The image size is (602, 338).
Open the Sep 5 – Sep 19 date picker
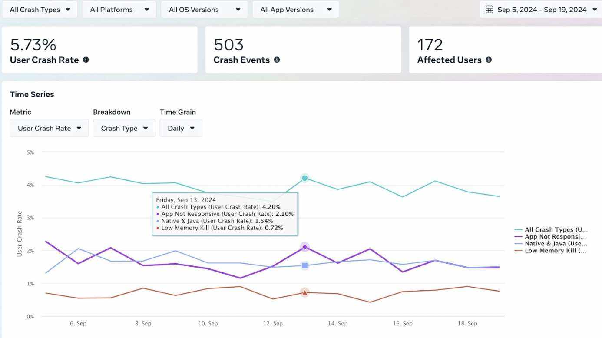(542, 10)
